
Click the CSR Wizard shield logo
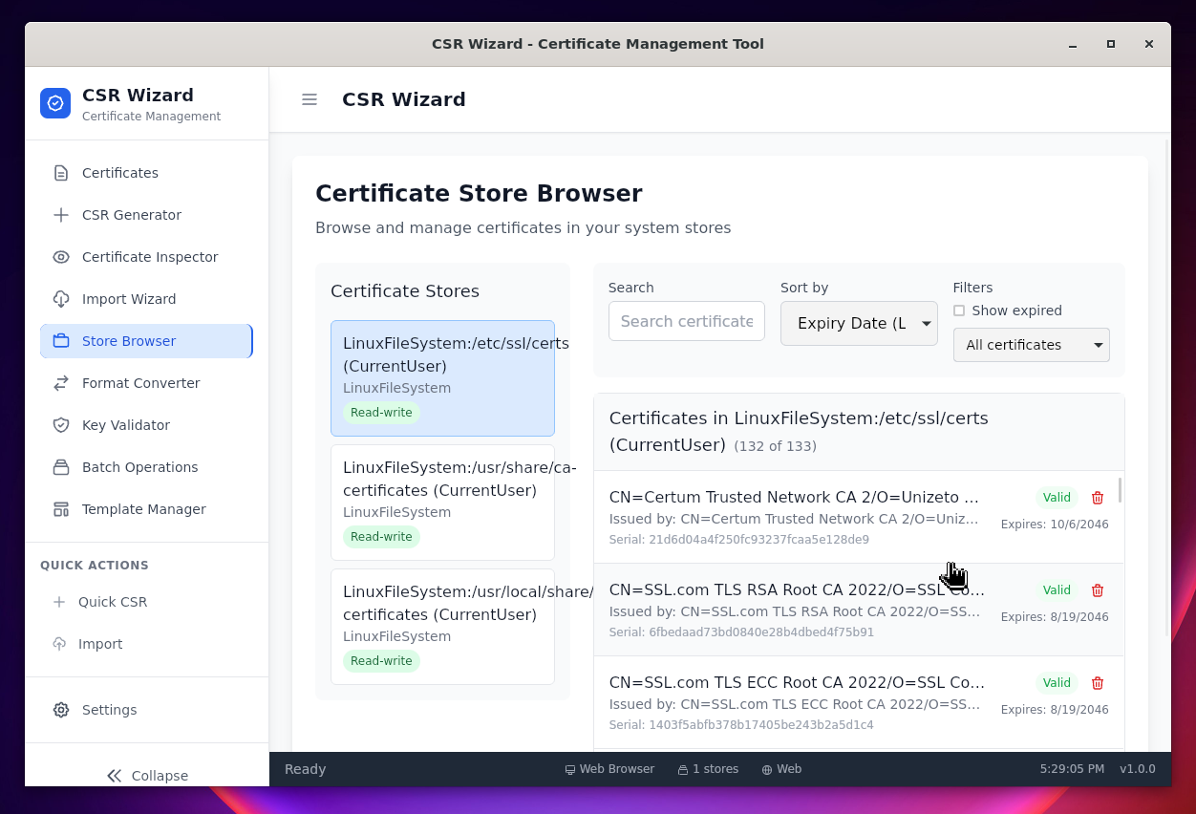click(x=55, y=103)
